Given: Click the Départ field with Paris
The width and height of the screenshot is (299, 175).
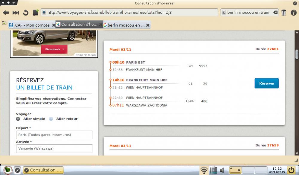Looking at the screenshot, I should tap(54, 135).
